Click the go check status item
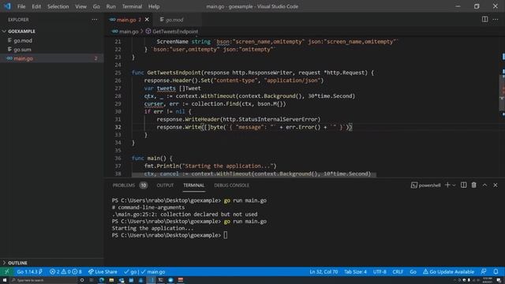 pos(130,271)
